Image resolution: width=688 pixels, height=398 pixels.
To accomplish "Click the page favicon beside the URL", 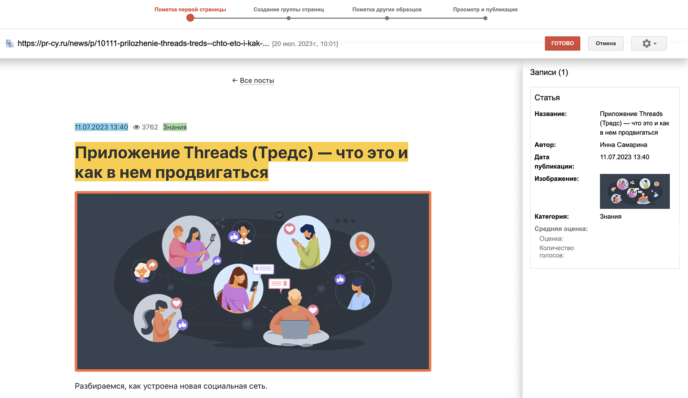I will tap(10, 44).
